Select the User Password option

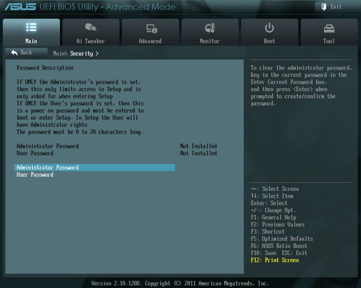pyautogui.click(x=35, y=175)
